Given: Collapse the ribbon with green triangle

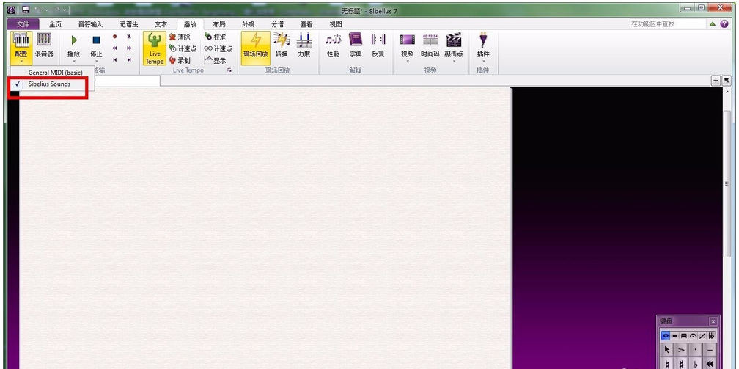Looking at the screenshot, I should point(713,23).
